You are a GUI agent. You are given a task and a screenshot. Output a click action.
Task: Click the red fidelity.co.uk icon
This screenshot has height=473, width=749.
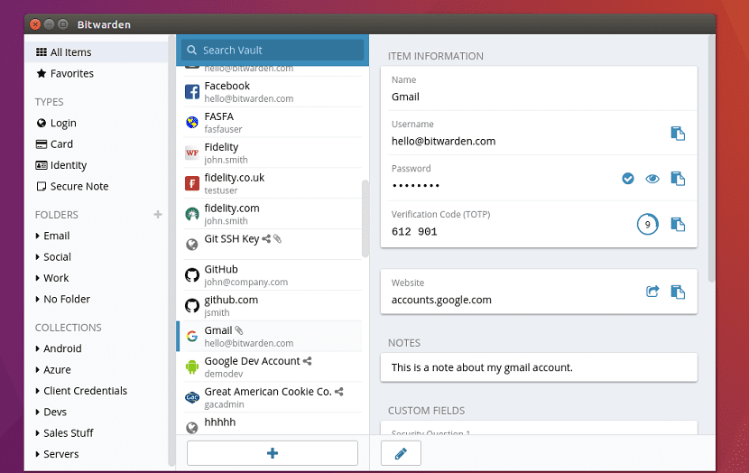tap(192, 183)
